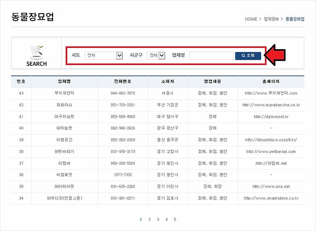
Task: Open the petbaragi.com link
Action: click(x=271, y=152)
